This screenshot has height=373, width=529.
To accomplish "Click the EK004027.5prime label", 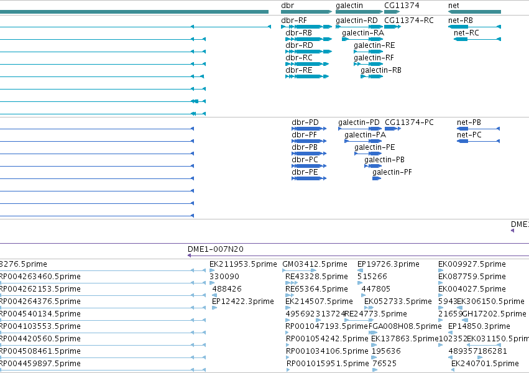I will [x=472, y=289].
